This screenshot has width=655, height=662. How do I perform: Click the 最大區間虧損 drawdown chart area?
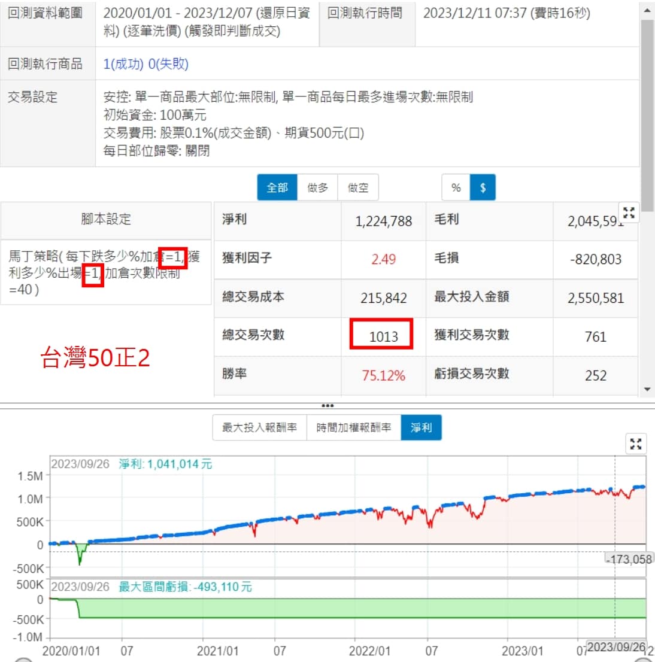[359, 608]
